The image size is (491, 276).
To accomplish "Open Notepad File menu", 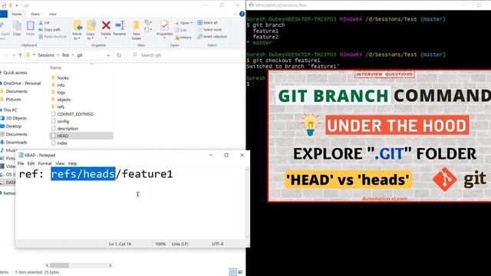I will click(21, 163).
